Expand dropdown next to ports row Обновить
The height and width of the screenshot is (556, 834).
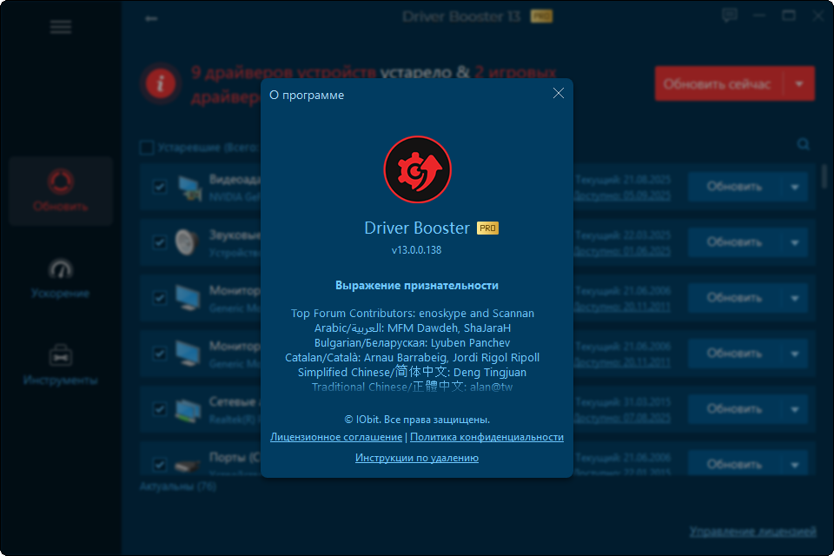795,464
